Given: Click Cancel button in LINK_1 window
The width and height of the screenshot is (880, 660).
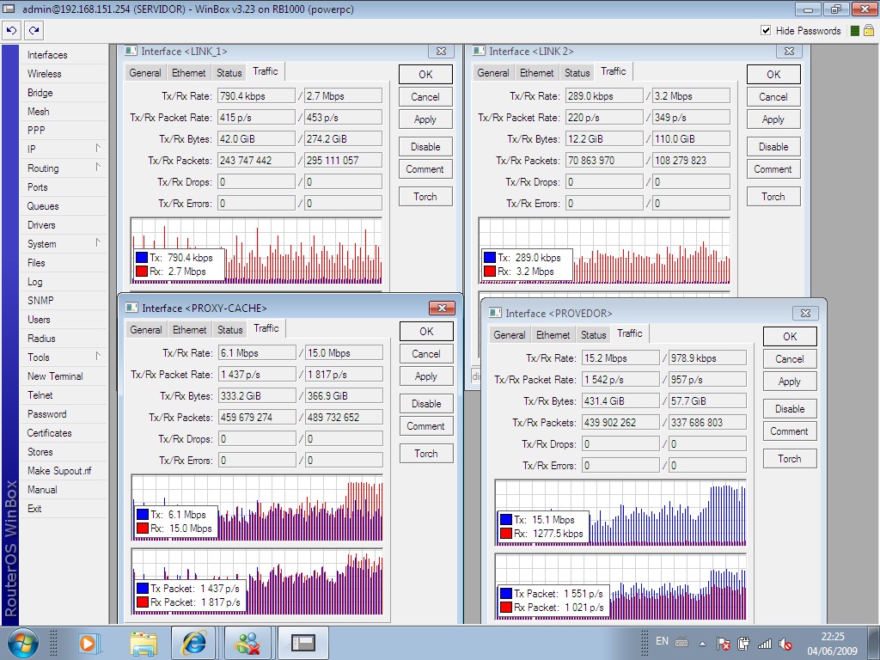Looking at the screenshot, I should coord(425,96).
